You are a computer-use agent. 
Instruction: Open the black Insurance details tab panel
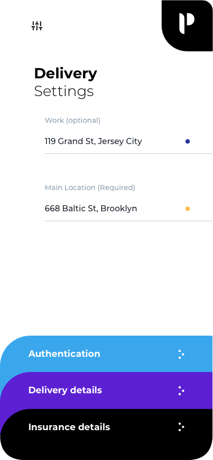(x=106, y=434)
